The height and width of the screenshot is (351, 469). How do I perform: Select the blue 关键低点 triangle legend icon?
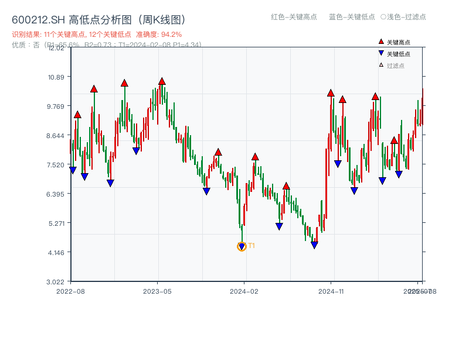(381, 53)
